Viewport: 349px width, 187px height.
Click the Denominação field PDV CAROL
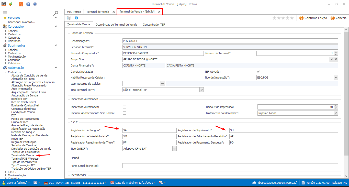tap(230, 41)
